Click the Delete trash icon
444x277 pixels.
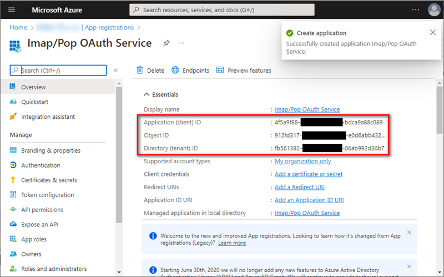[140, 70]
